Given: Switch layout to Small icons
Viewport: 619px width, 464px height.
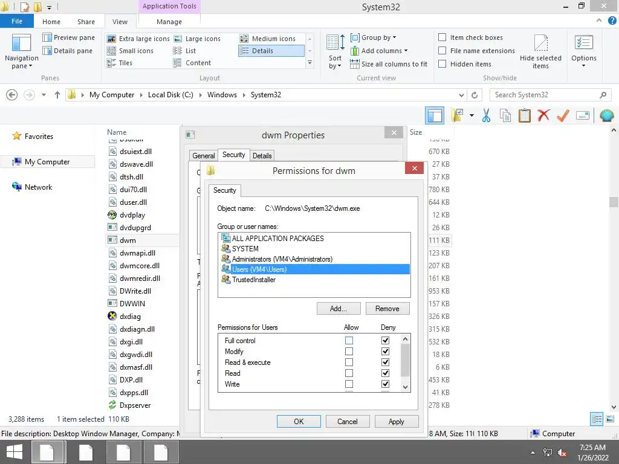Looking at the screenshot, I should pyautogui.click(x=130, y=51).
